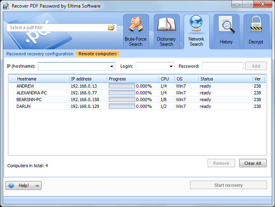Viewport: 275px width, 207px height.
Task: Open the History panel
Action: coord(226,31)
